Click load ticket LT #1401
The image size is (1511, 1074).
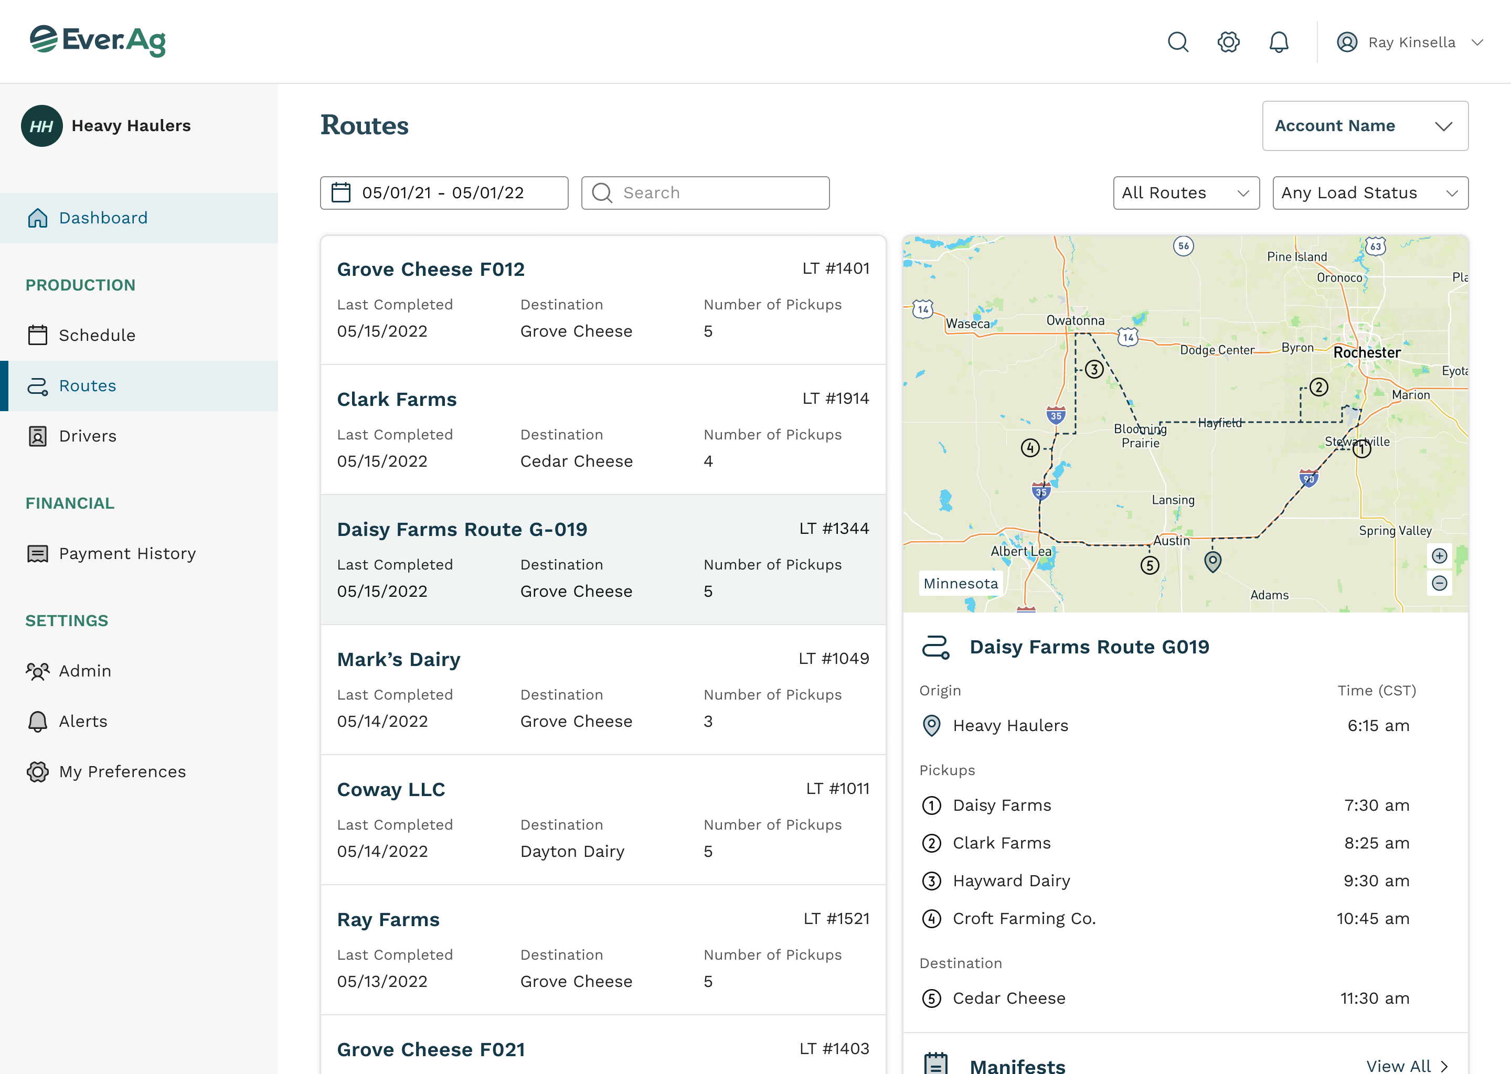(836, 268)
